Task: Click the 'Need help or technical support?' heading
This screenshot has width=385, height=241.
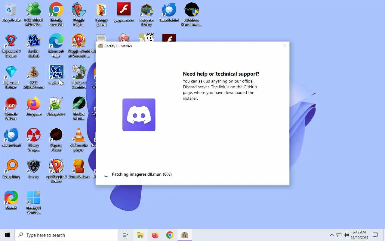Action: 221,74
